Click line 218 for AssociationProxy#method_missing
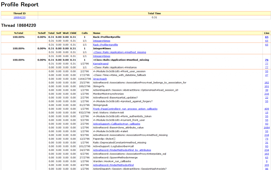Screen dimensions: 271x170 click(267, 135)
